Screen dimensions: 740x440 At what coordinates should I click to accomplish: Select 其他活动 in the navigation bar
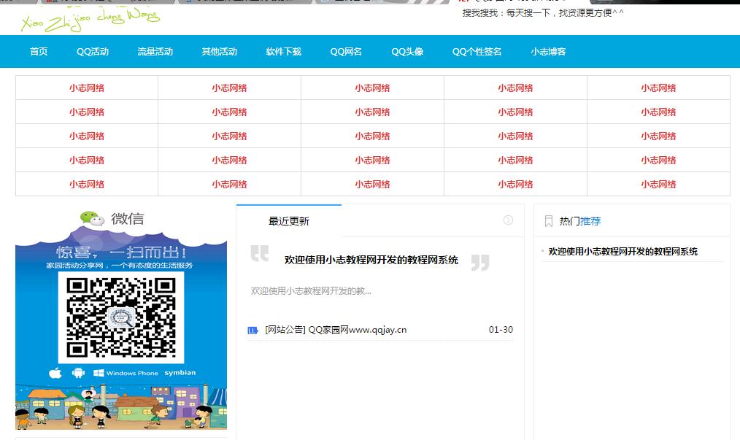tap(220, 52)
